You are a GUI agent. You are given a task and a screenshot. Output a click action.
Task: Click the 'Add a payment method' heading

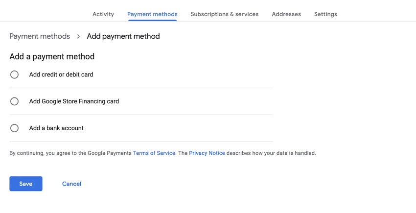52,57
